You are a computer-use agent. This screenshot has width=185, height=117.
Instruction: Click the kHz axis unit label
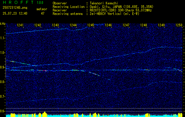click(x=3, y=24)
